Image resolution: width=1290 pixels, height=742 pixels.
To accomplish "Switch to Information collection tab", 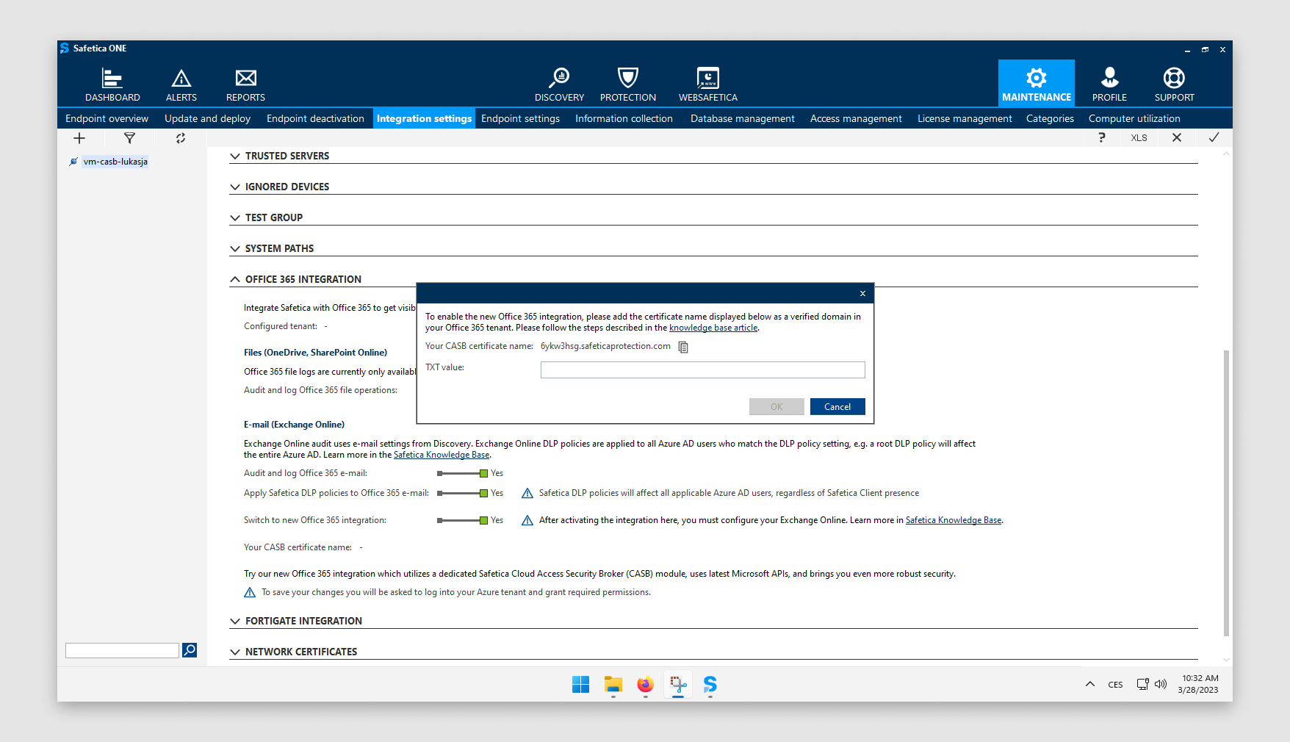I will (624, 118).
